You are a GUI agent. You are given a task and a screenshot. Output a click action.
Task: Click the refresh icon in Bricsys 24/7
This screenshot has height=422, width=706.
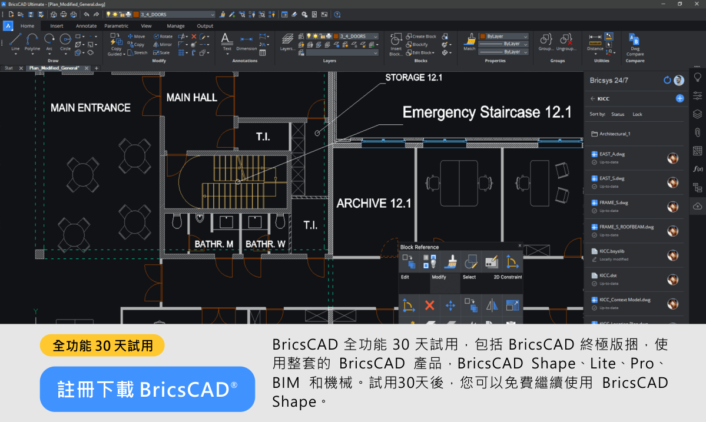[667, 80]
